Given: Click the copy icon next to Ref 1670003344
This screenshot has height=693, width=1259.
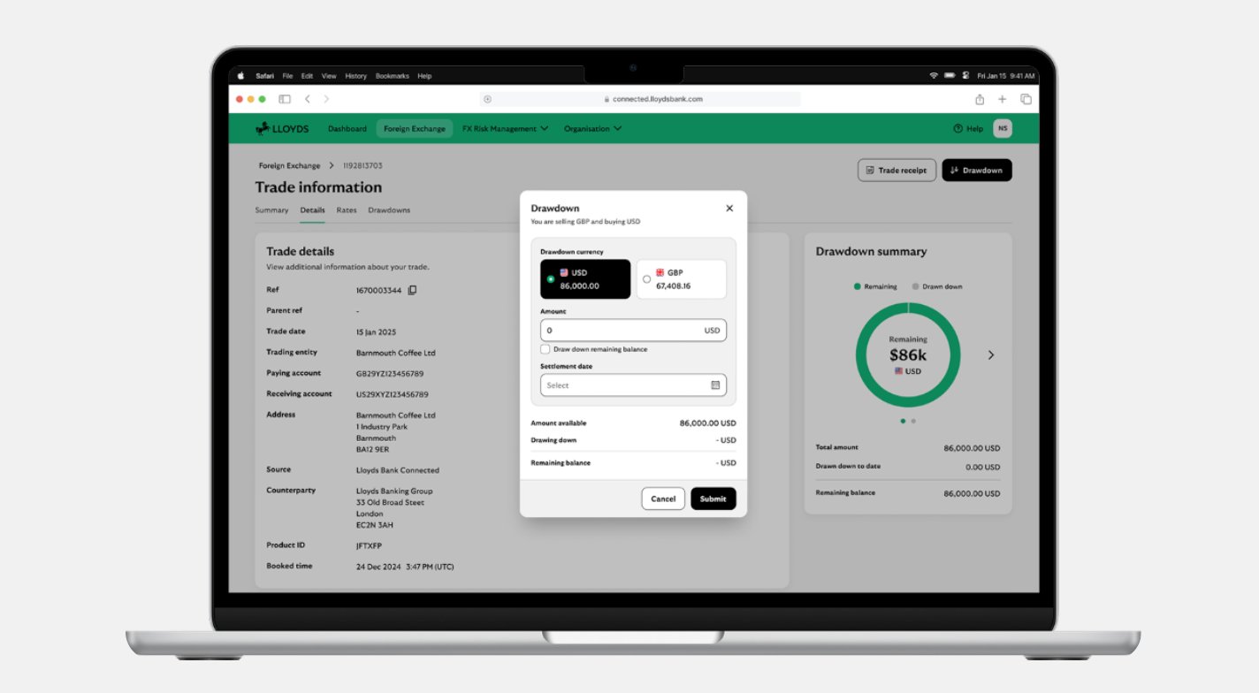Looking at the screenshot, I should (412, 290).
